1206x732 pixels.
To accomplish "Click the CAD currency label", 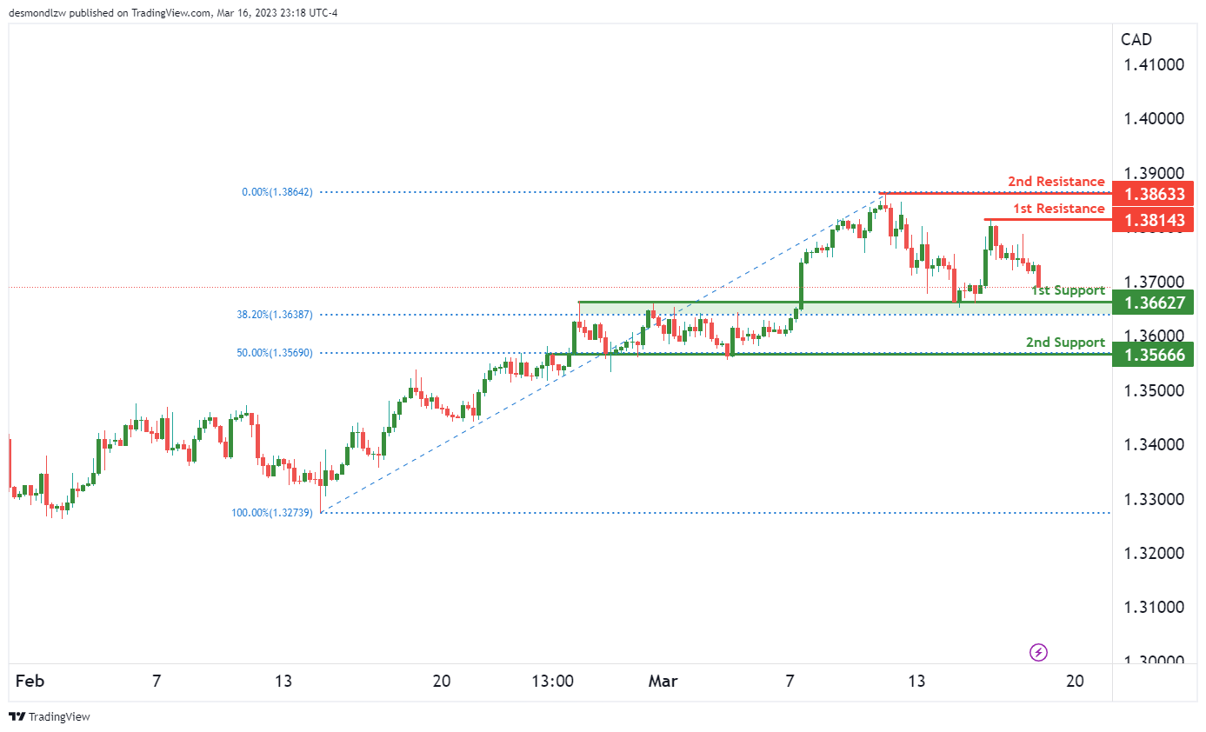I will coord(1136,39).
